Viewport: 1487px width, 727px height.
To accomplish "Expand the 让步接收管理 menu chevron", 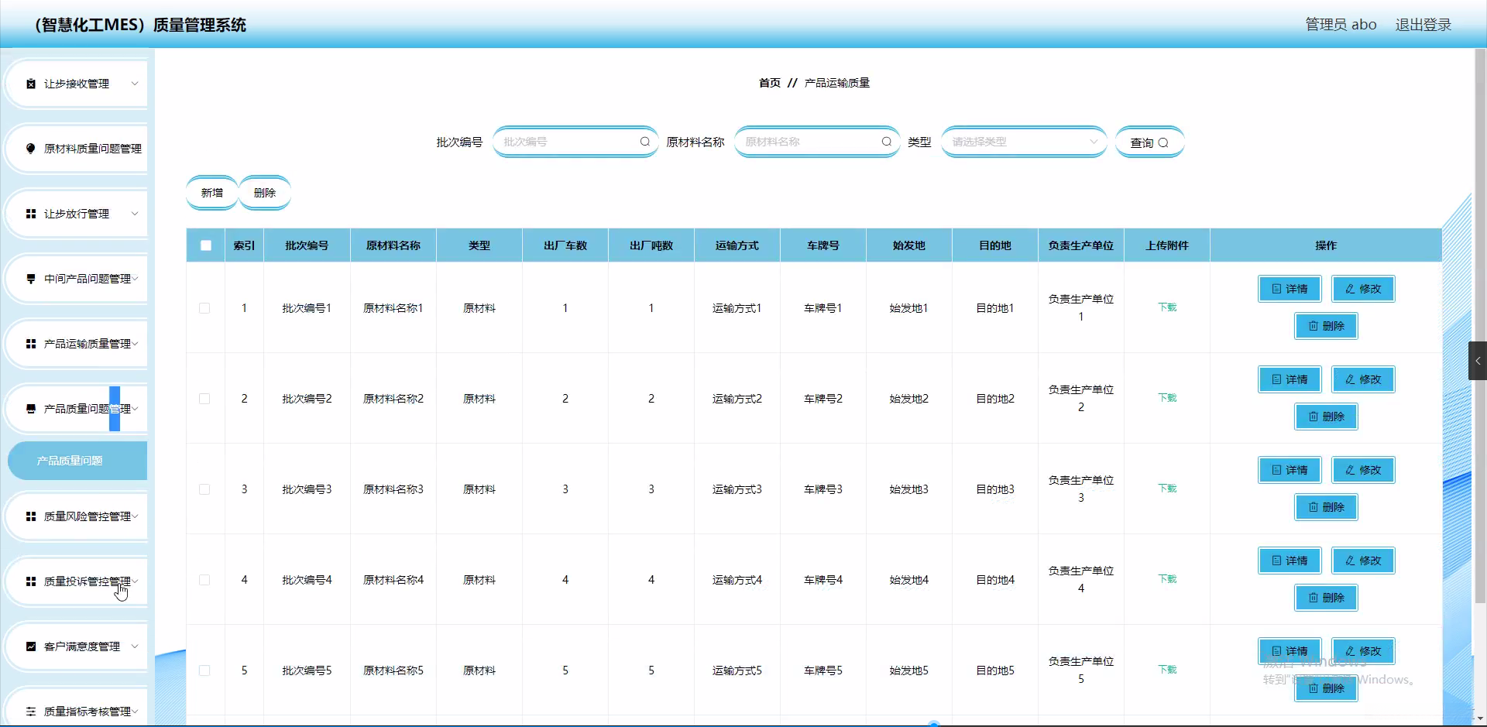I will (135, 84).
